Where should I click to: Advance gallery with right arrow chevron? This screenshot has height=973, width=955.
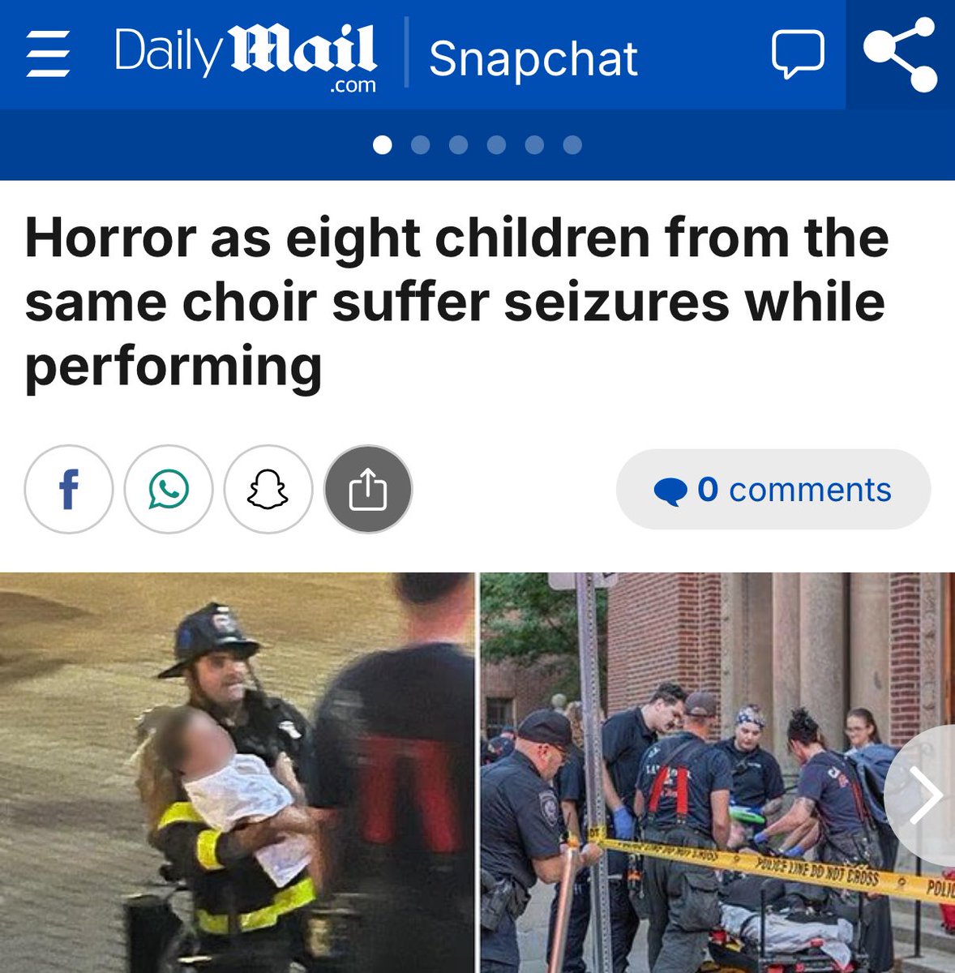tap(923, 796)
